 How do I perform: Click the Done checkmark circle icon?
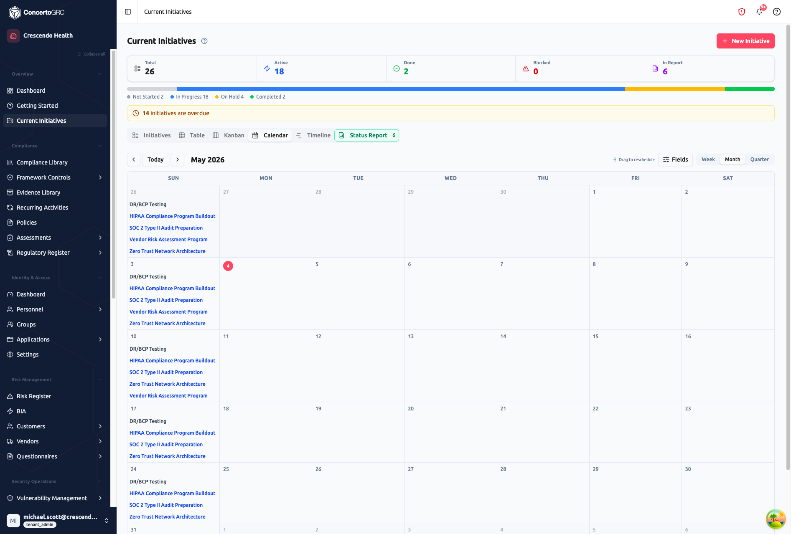tap(397, 68)
